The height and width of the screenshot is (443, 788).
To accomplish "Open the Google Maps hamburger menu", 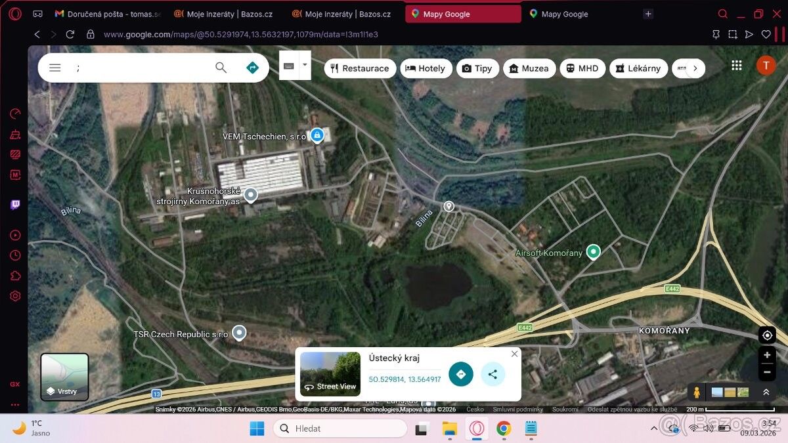I will [55, 68].
